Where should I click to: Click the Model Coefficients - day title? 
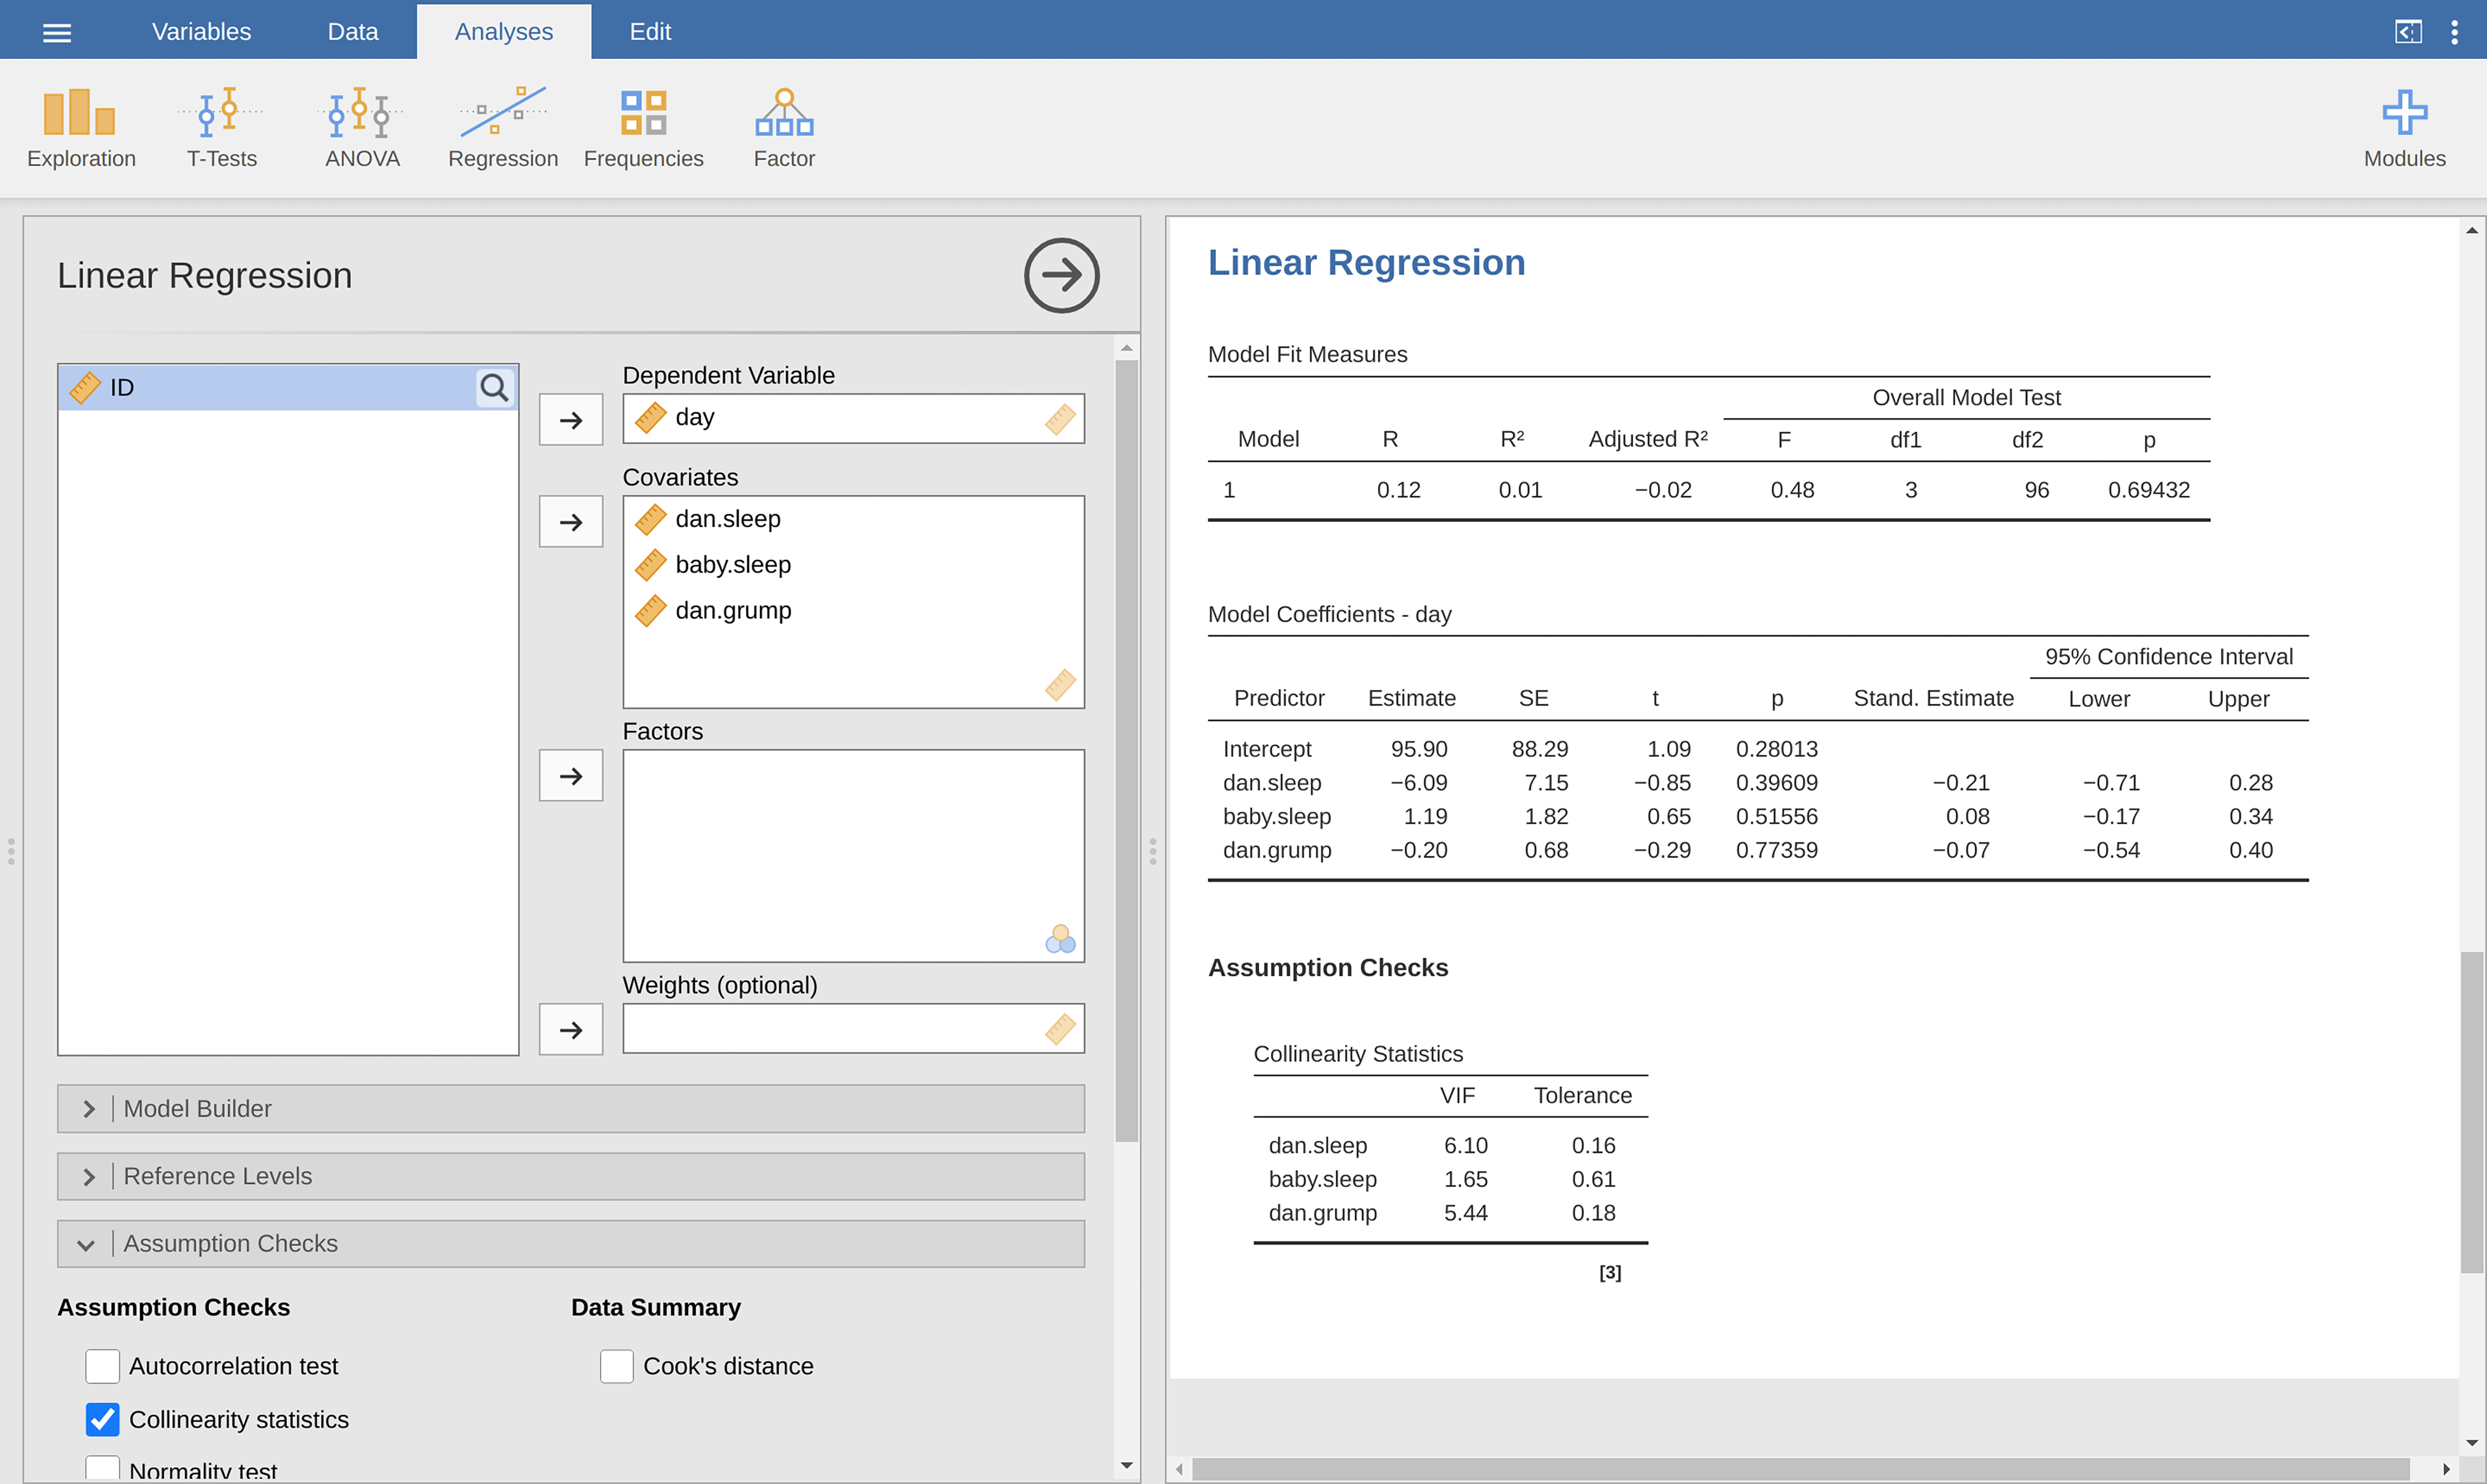[x=1329, y=614]
